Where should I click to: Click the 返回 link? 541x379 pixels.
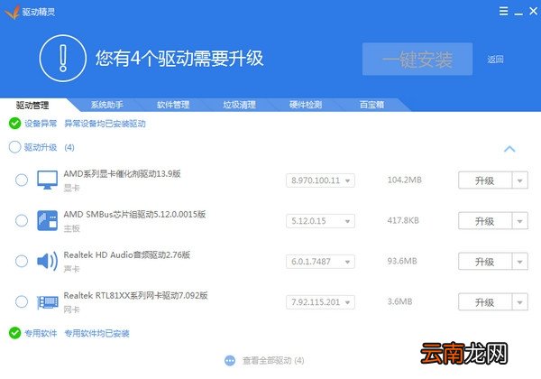click(495, 60)
